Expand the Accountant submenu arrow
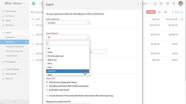The width and height of the screenshot is (186, 104). coord(26,74)
